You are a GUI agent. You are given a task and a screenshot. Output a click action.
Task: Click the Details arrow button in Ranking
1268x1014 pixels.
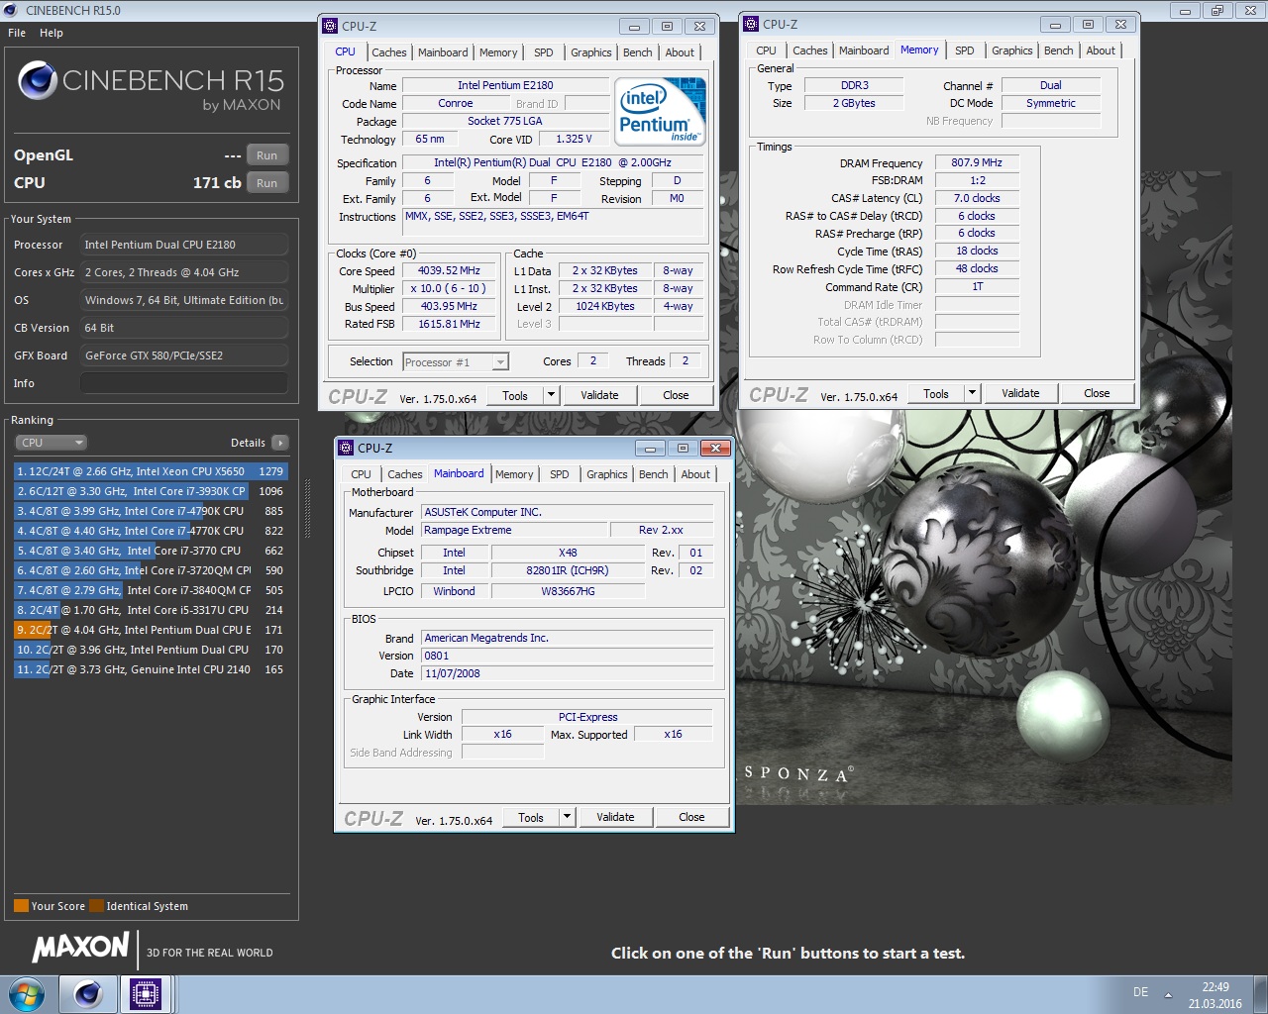(280, 443)
